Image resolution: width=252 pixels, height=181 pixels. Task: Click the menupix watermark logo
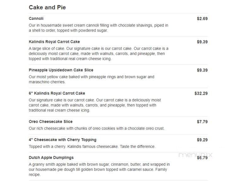click(196, 155)
